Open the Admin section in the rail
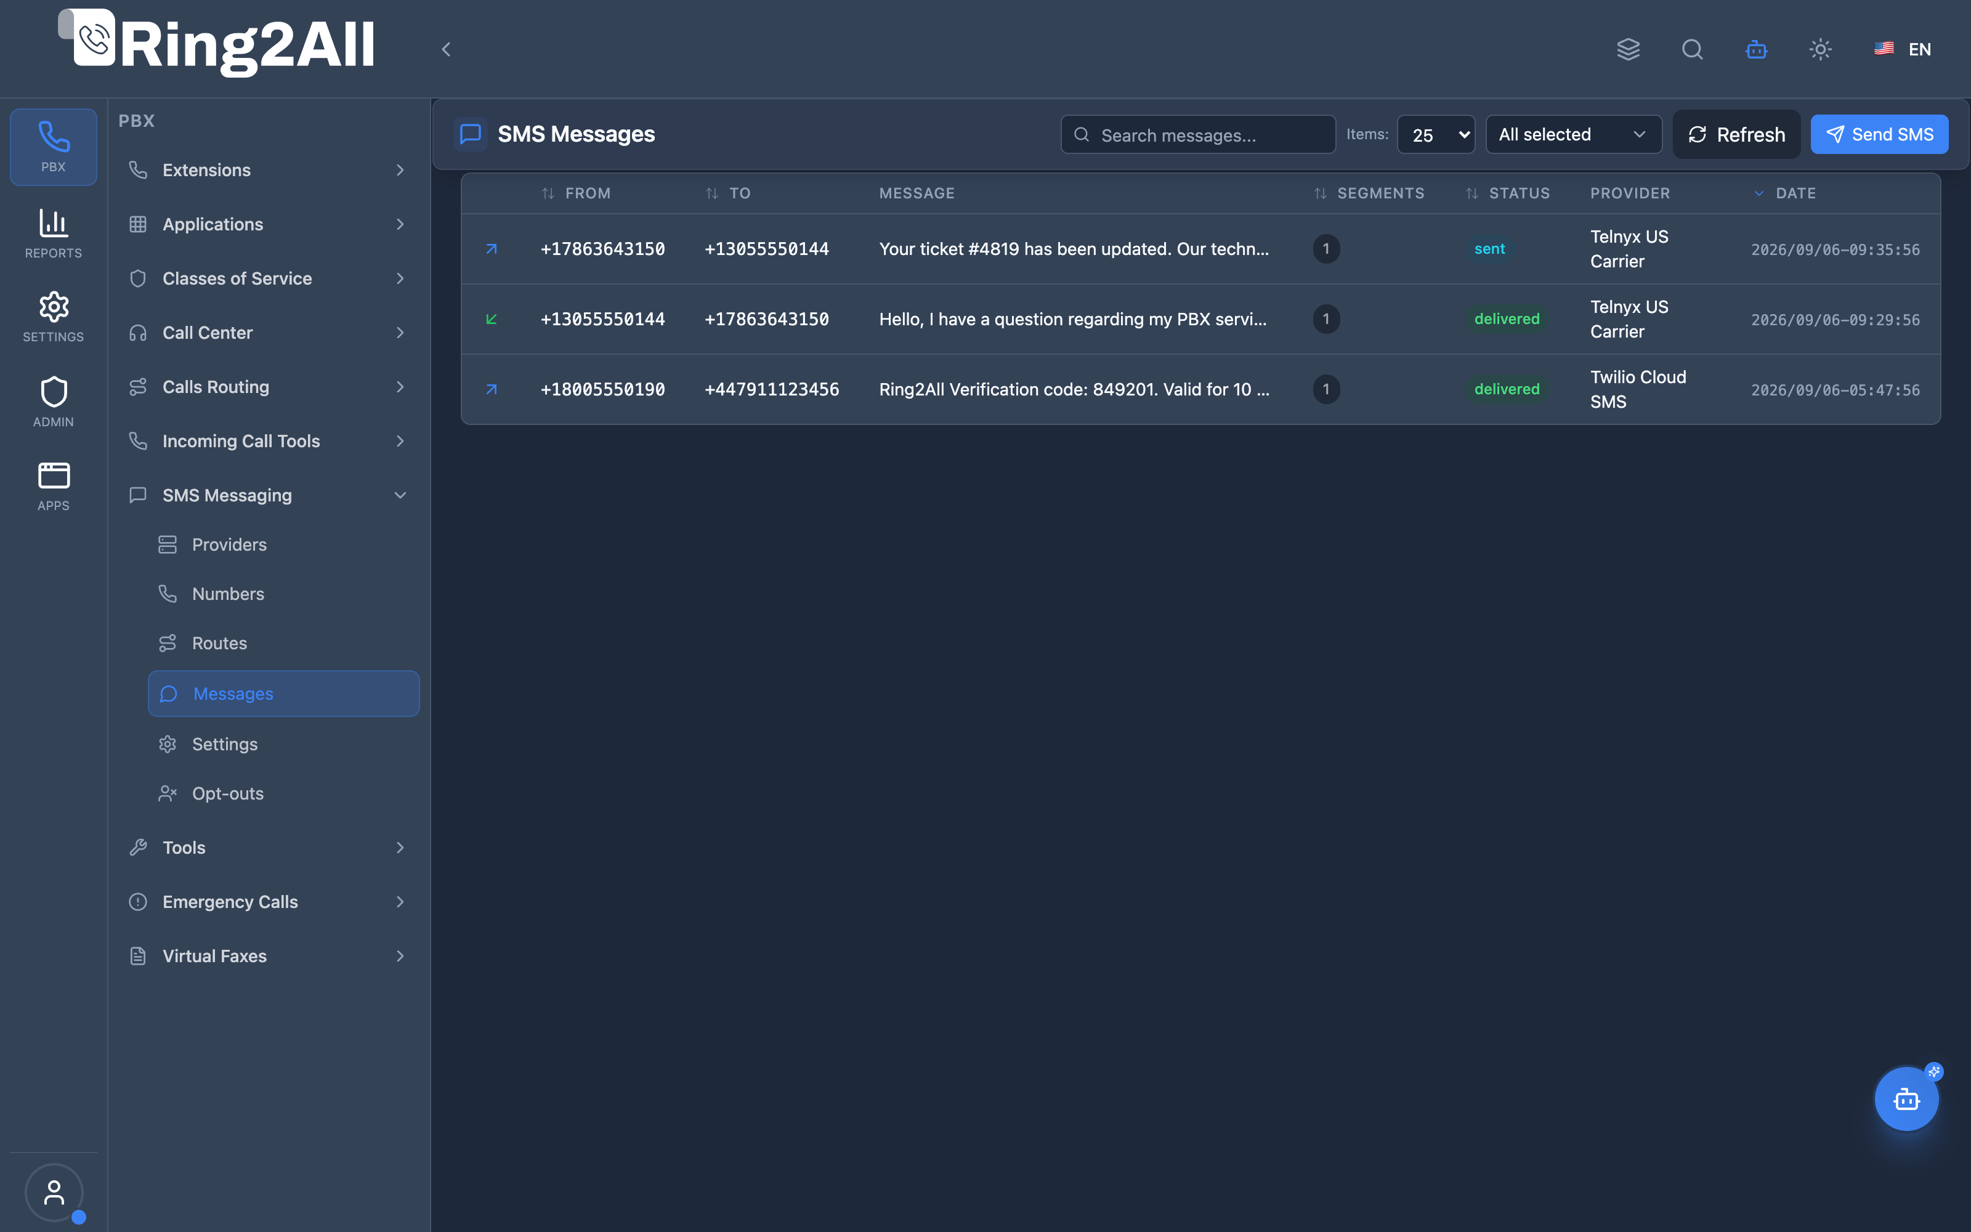This screenshot has width=1971, height=1232. click(54, 402)
